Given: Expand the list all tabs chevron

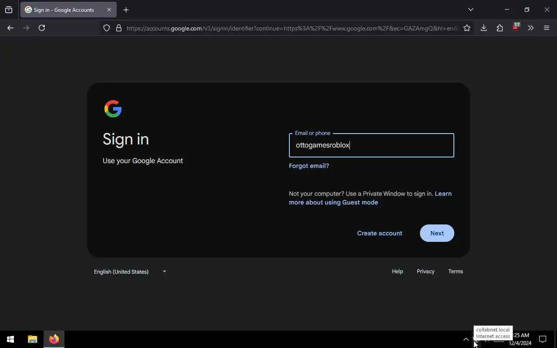Looking at the screenshot, I should (470, 10).
